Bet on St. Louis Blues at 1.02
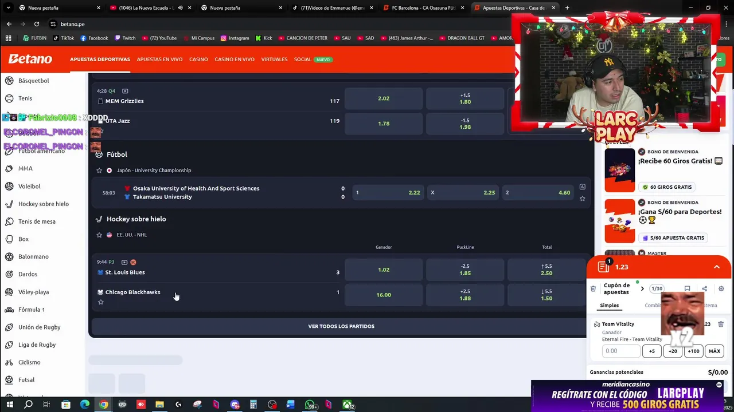The width and height of the screenshot is (734, 412). (384, 270)
